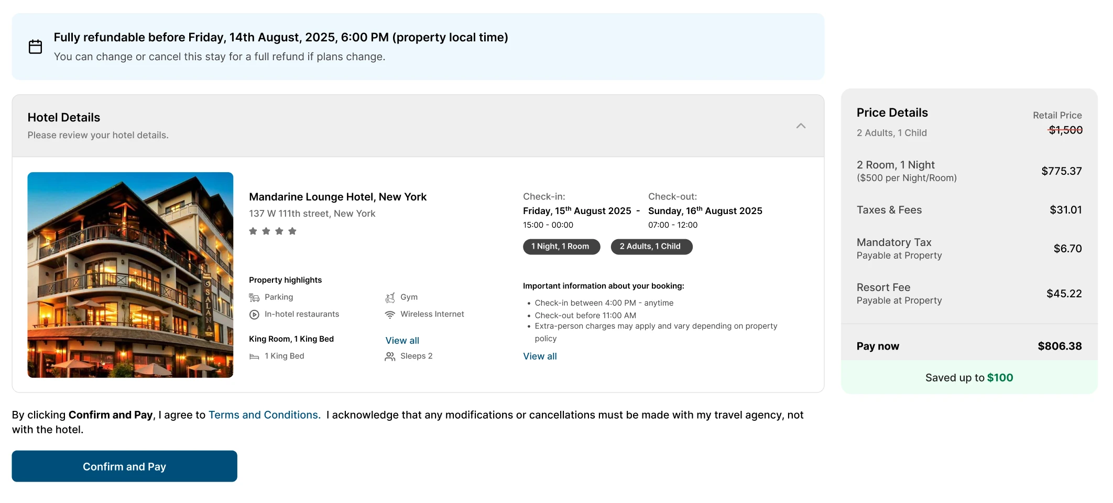Image resolution: width=1113 pixels, height=503 pixels.
Task: Click the calendar icon in the refund banner
Action: pos(35,47)
